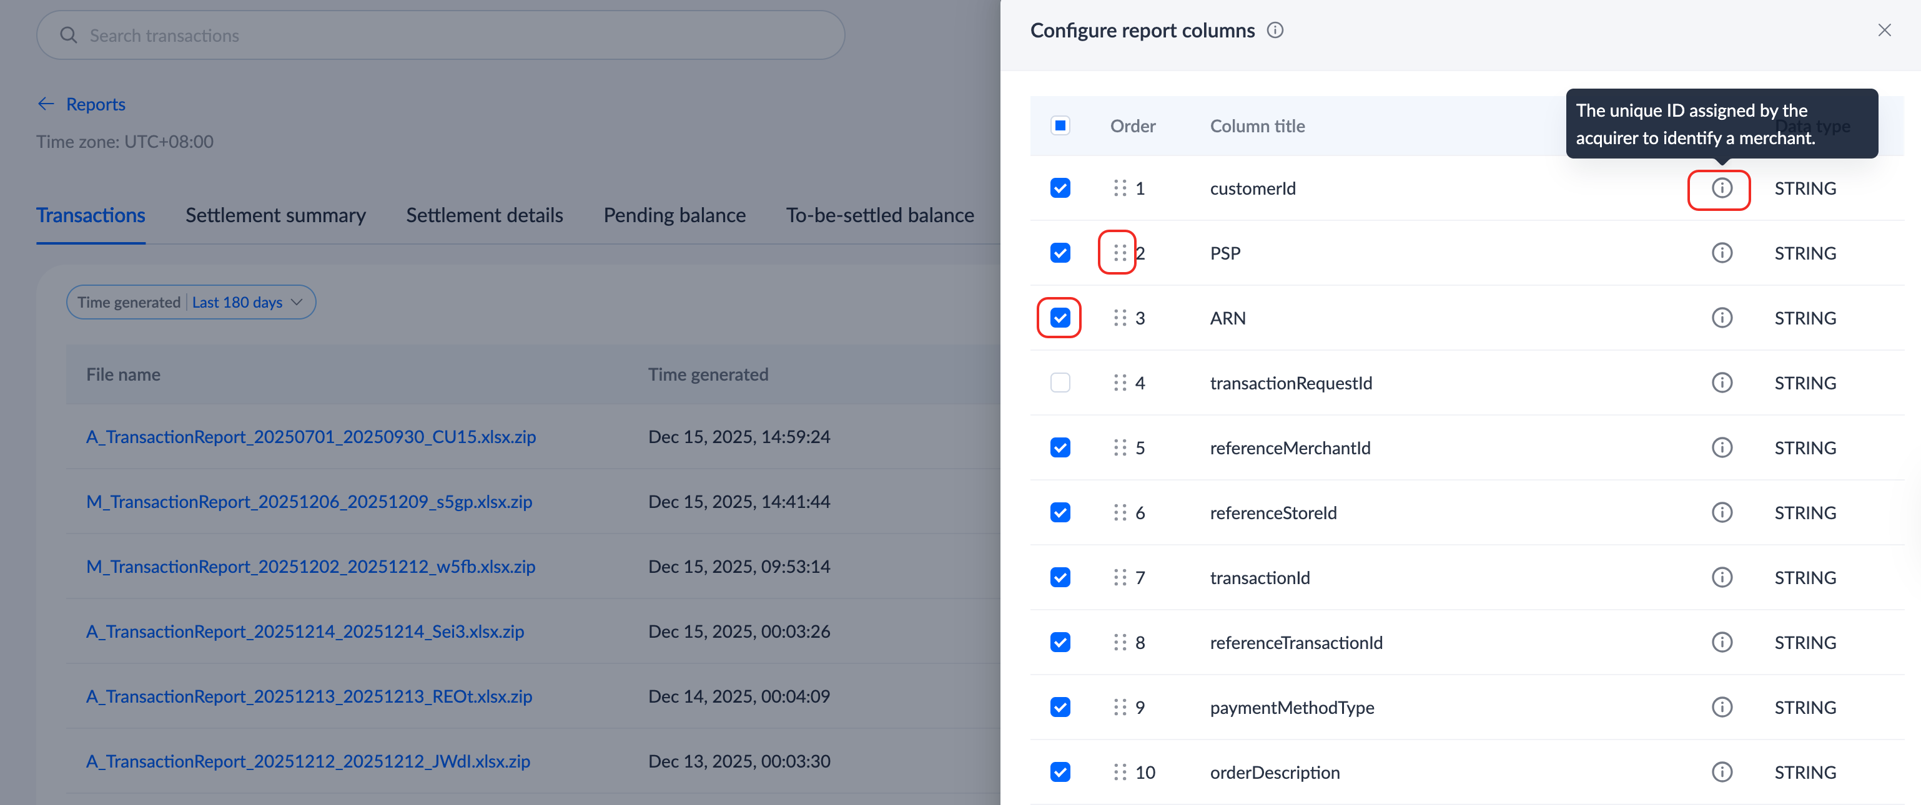Click the Search transactions input field

point(440,35)
